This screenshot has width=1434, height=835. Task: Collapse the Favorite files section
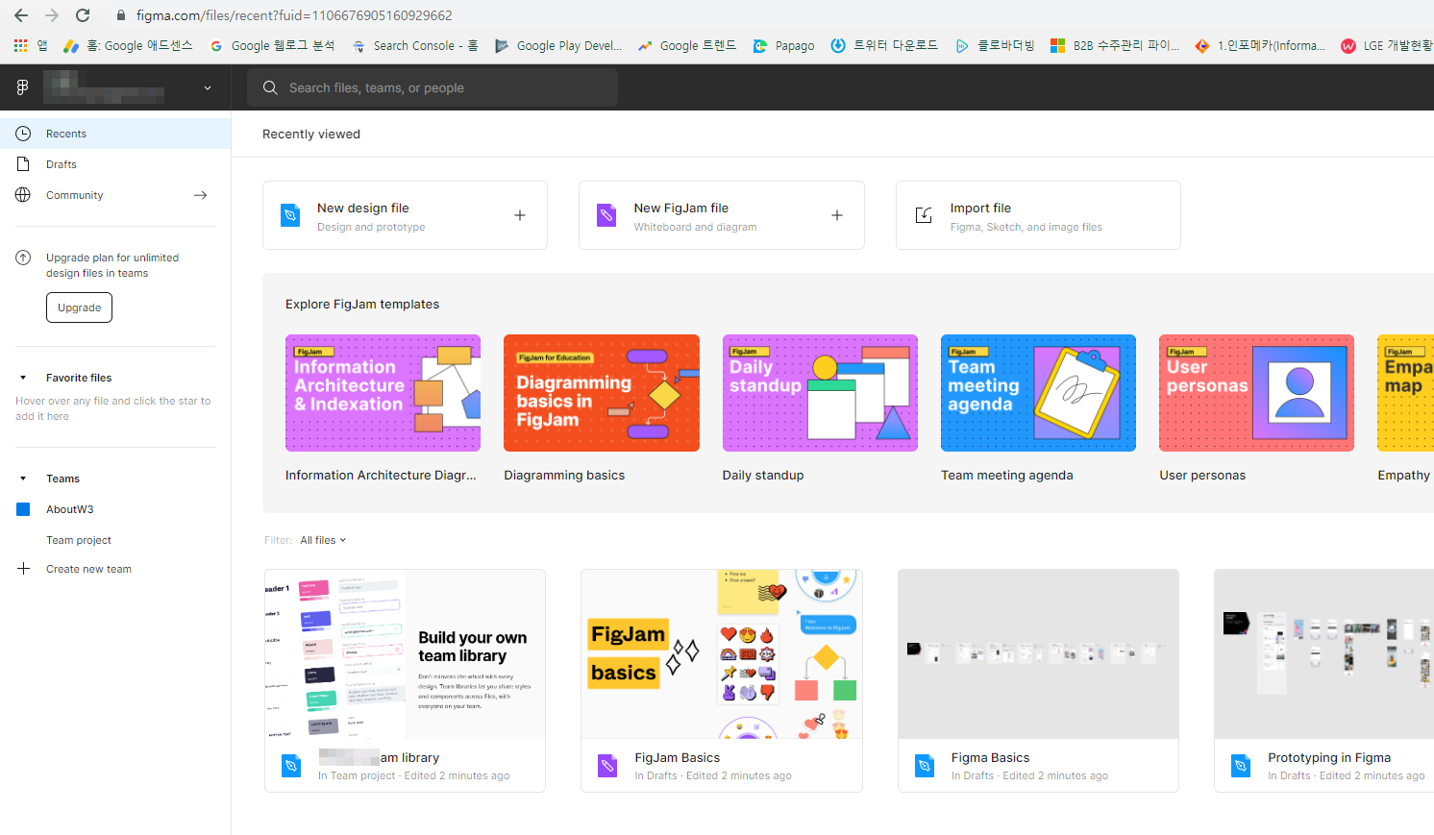pos(23,378)
